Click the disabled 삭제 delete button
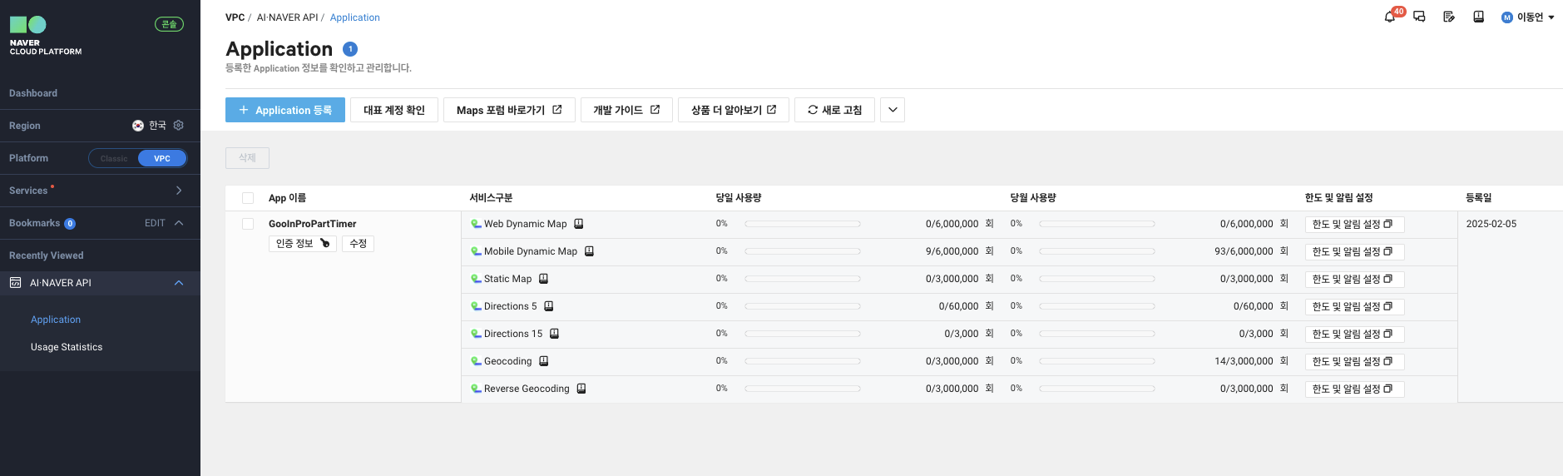The width and height of the screenshot is (1563, 476). pyautogui.click(x=247, y=158)
